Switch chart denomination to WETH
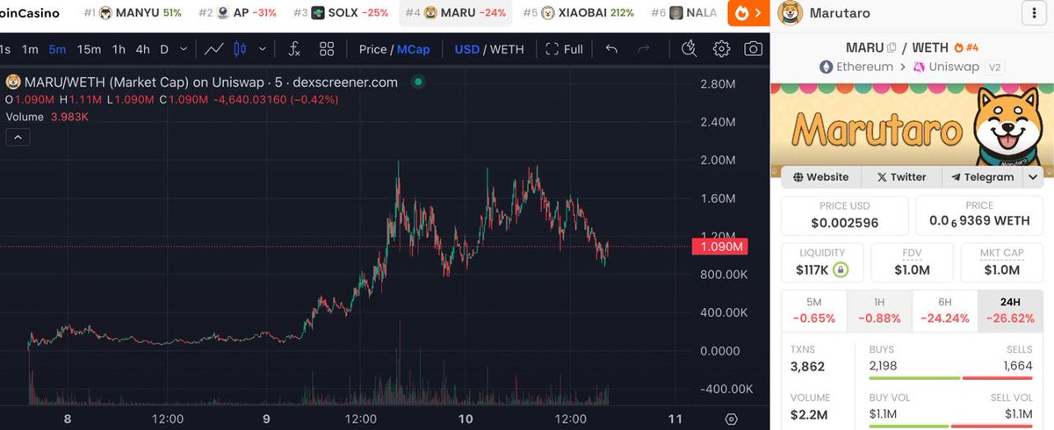1054x430 pixels. pos(507,49)
